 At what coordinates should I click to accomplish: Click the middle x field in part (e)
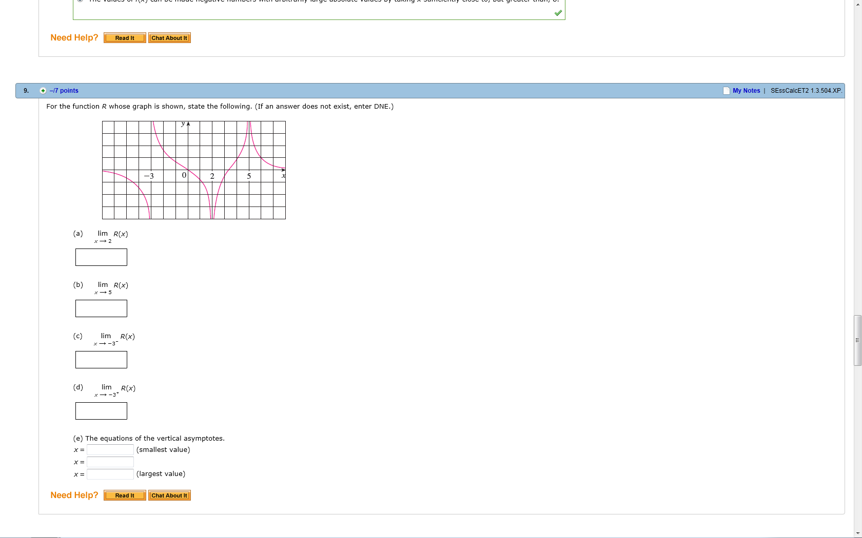tap(110, 462)
